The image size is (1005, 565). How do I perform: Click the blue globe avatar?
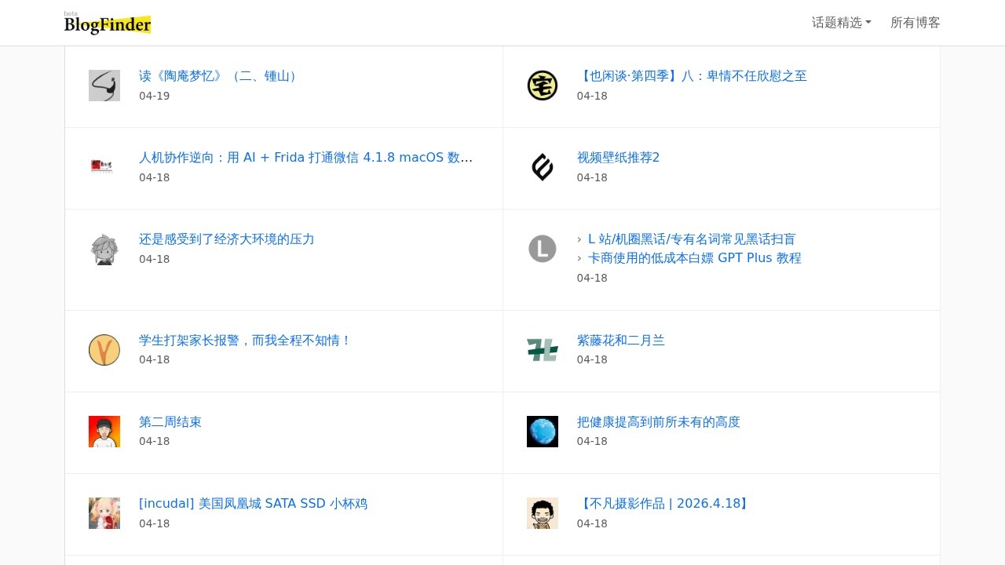(542, 432)
